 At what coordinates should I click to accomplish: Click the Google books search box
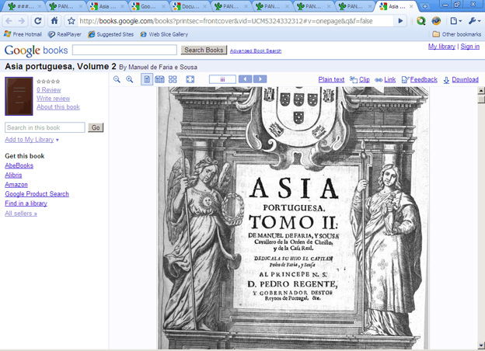(124, 50)
